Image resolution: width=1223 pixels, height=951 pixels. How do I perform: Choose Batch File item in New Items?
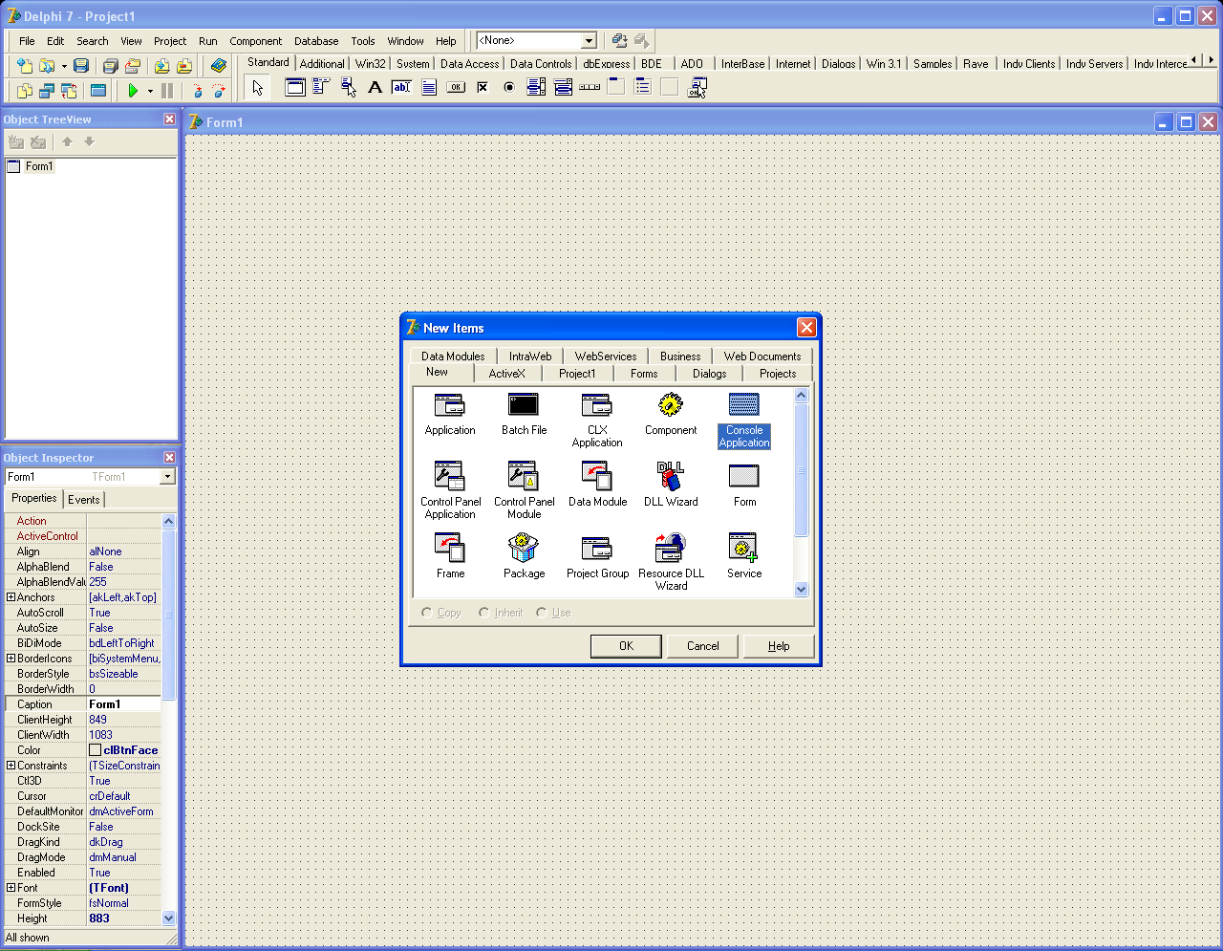click(524, 414)
